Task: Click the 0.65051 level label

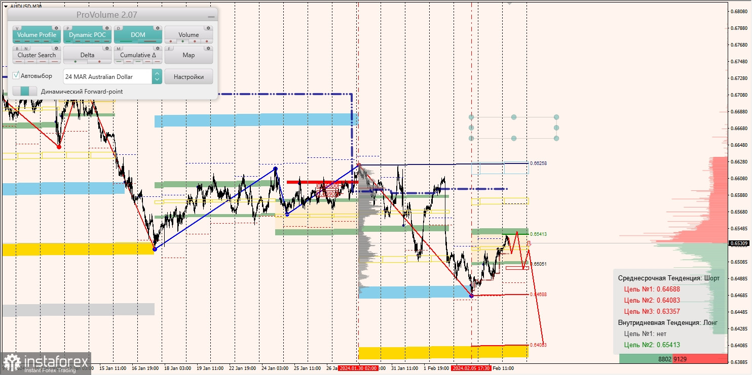Action: [x=538, y=264]
